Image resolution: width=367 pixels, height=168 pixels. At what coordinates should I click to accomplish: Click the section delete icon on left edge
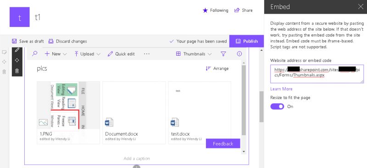coord(4,72)
